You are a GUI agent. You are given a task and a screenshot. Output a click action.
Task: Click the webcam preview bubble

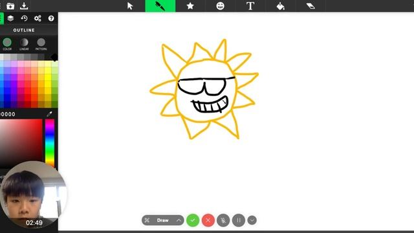pos(33,194)
